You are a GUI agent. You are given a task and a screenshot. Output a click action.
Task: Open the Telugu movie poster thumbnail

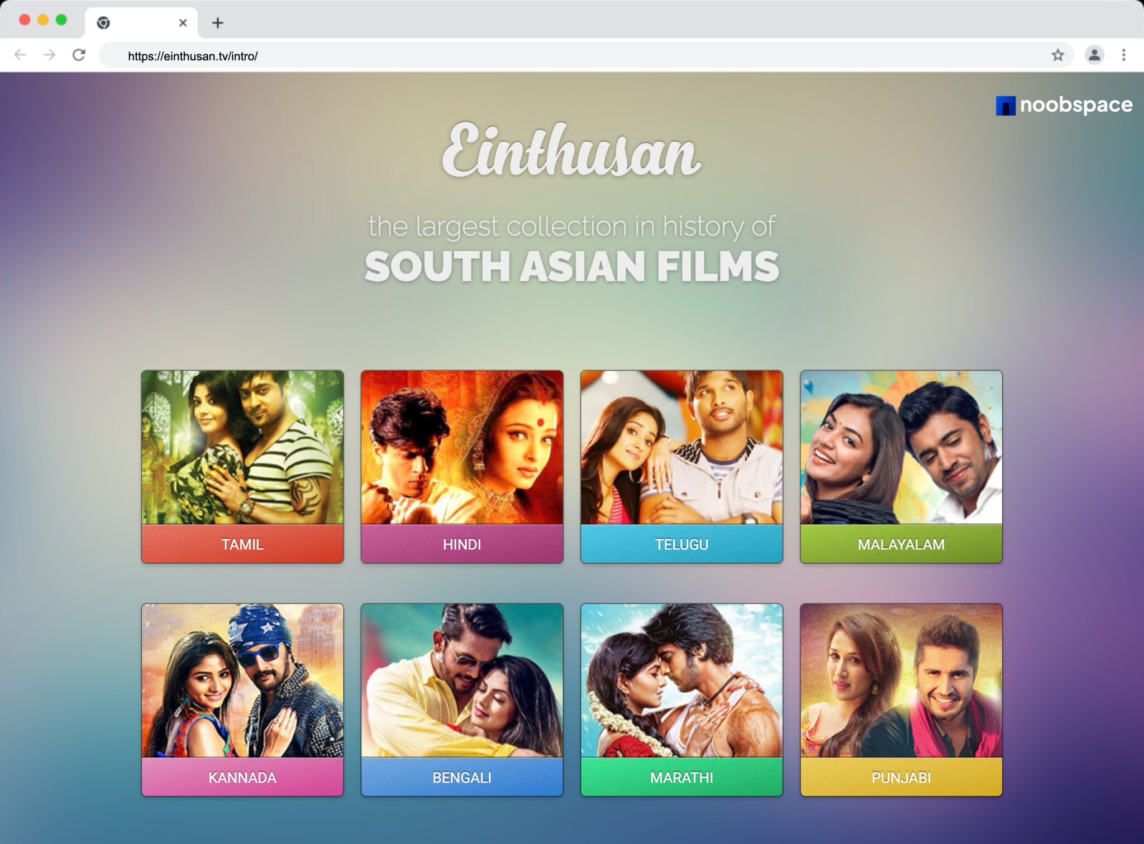pyautogui.click(x=681, y=447)
